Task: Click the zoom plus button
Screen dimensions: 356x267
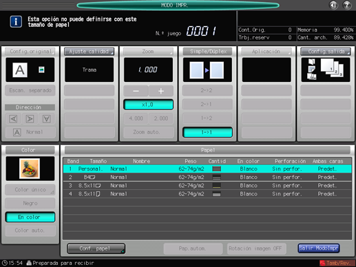Action: [x=161, y=91]
